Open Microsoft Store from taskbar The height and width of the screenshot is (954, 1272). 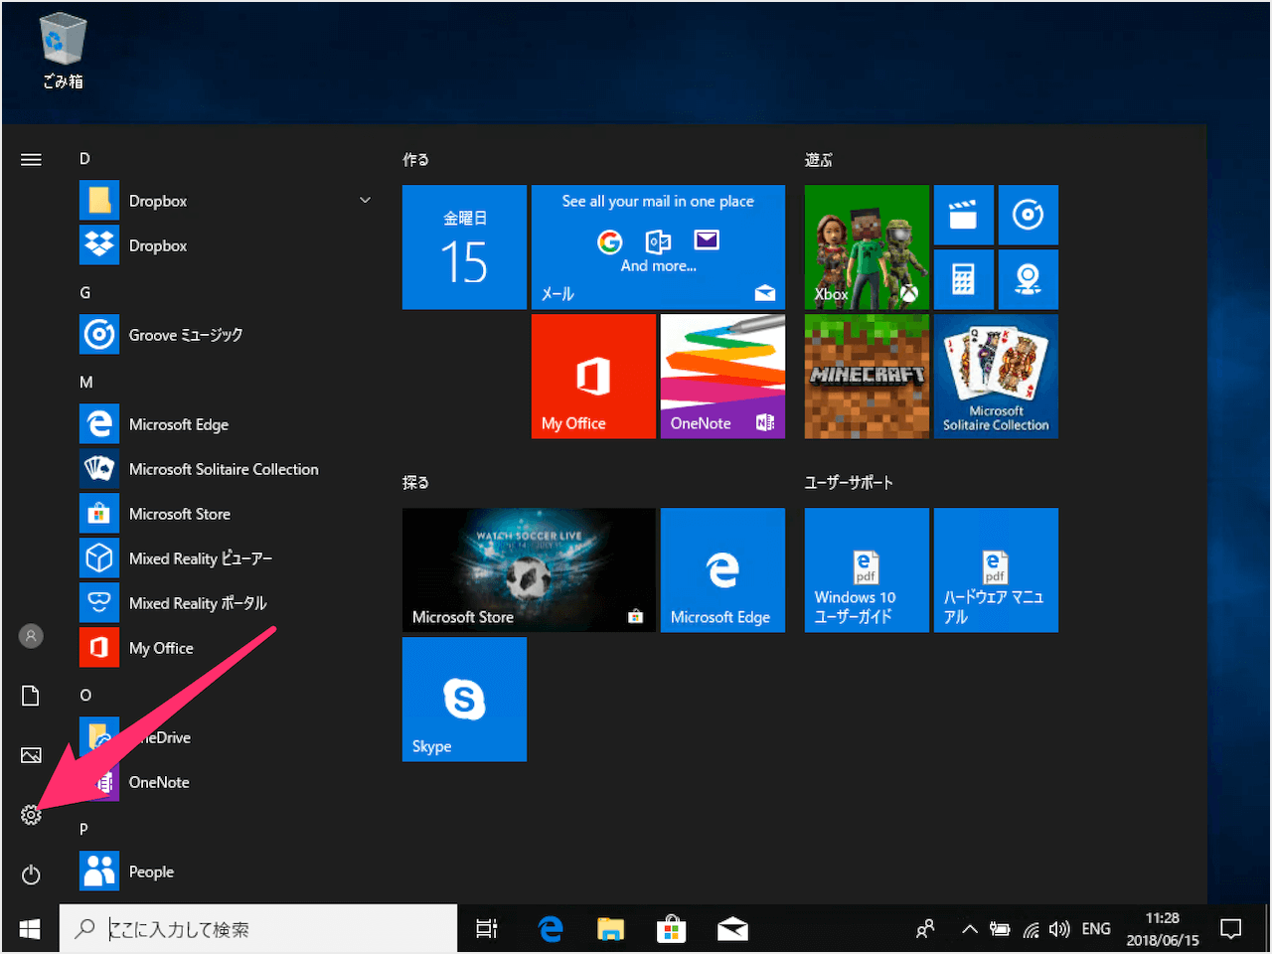(671, 929)
